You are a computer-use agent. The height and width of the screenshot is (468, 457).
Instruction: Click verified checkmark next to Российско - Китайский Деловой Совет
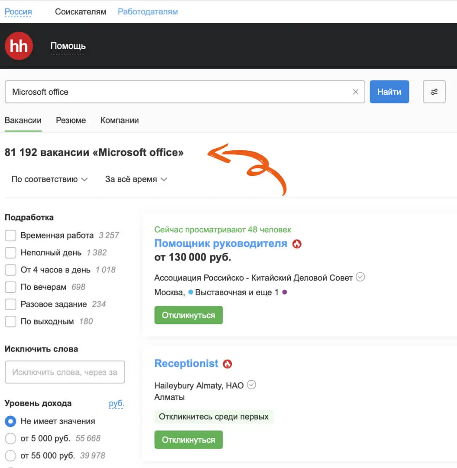(360, 277)
